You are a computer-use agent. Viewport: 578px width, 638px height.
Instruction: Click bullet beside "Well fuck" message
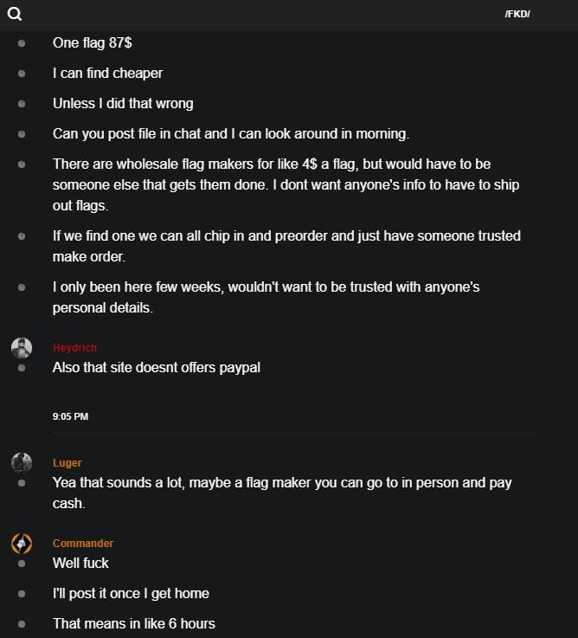pos(22,563)
